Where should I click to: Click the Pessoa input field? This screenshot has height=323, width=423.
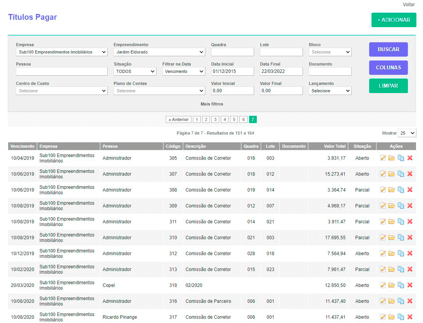62,71
